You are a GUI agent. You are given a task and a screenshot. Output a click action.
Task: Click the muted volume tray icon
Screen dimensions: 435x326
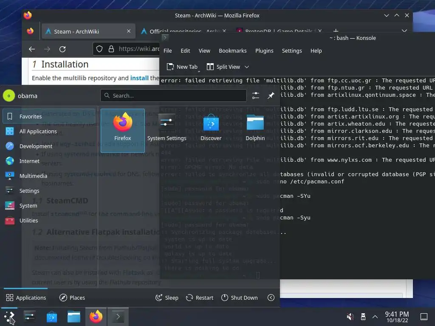point(350,317)
